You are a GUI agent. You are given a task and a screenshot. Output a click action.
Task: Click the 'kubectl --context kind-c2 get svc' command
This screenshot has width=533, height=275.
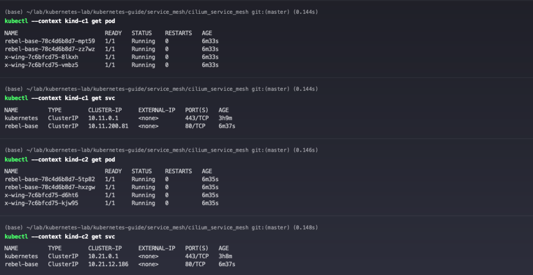click(x=60, y=236)
